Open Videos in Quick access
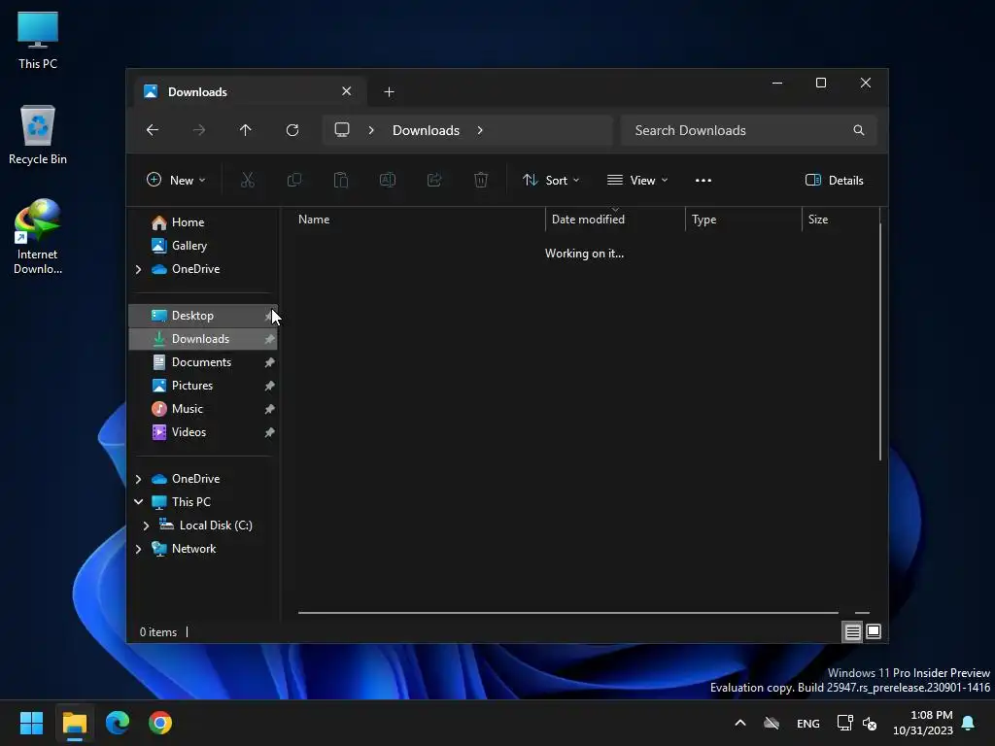 pyautogui.click(x=189, y=432)
